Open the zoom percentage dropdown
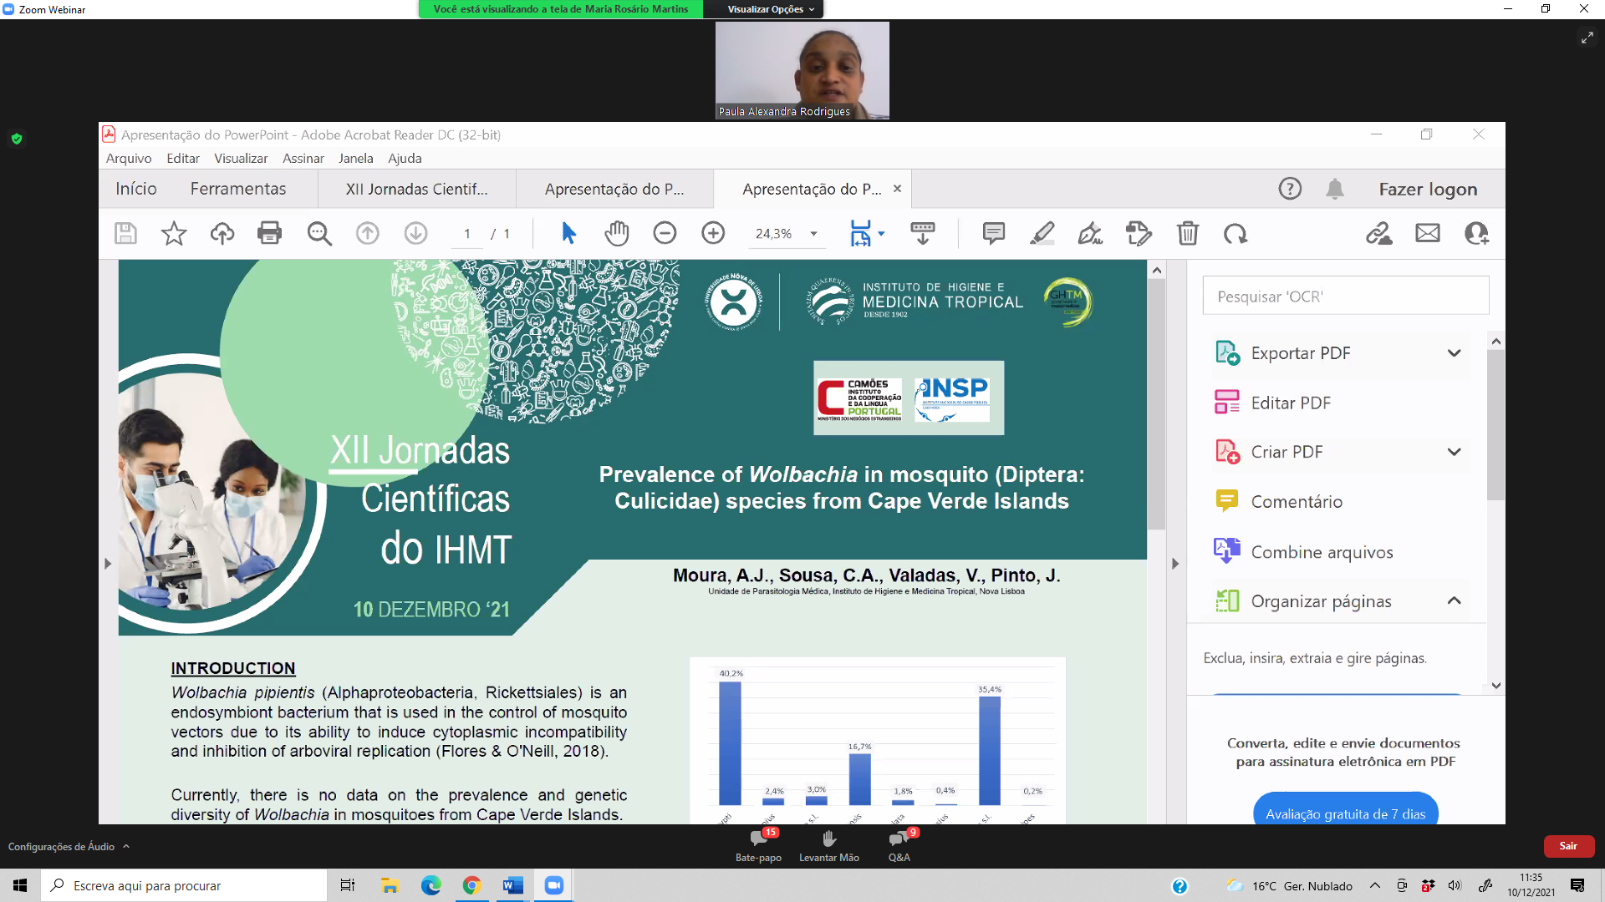1605x902 pixels. [x=813, y=234]
